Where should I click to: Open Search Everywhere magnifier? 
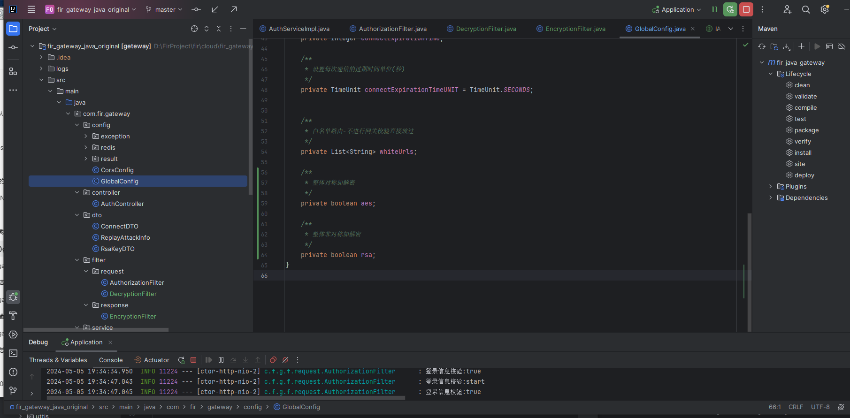pyautogui.click(x=806, y=9)
